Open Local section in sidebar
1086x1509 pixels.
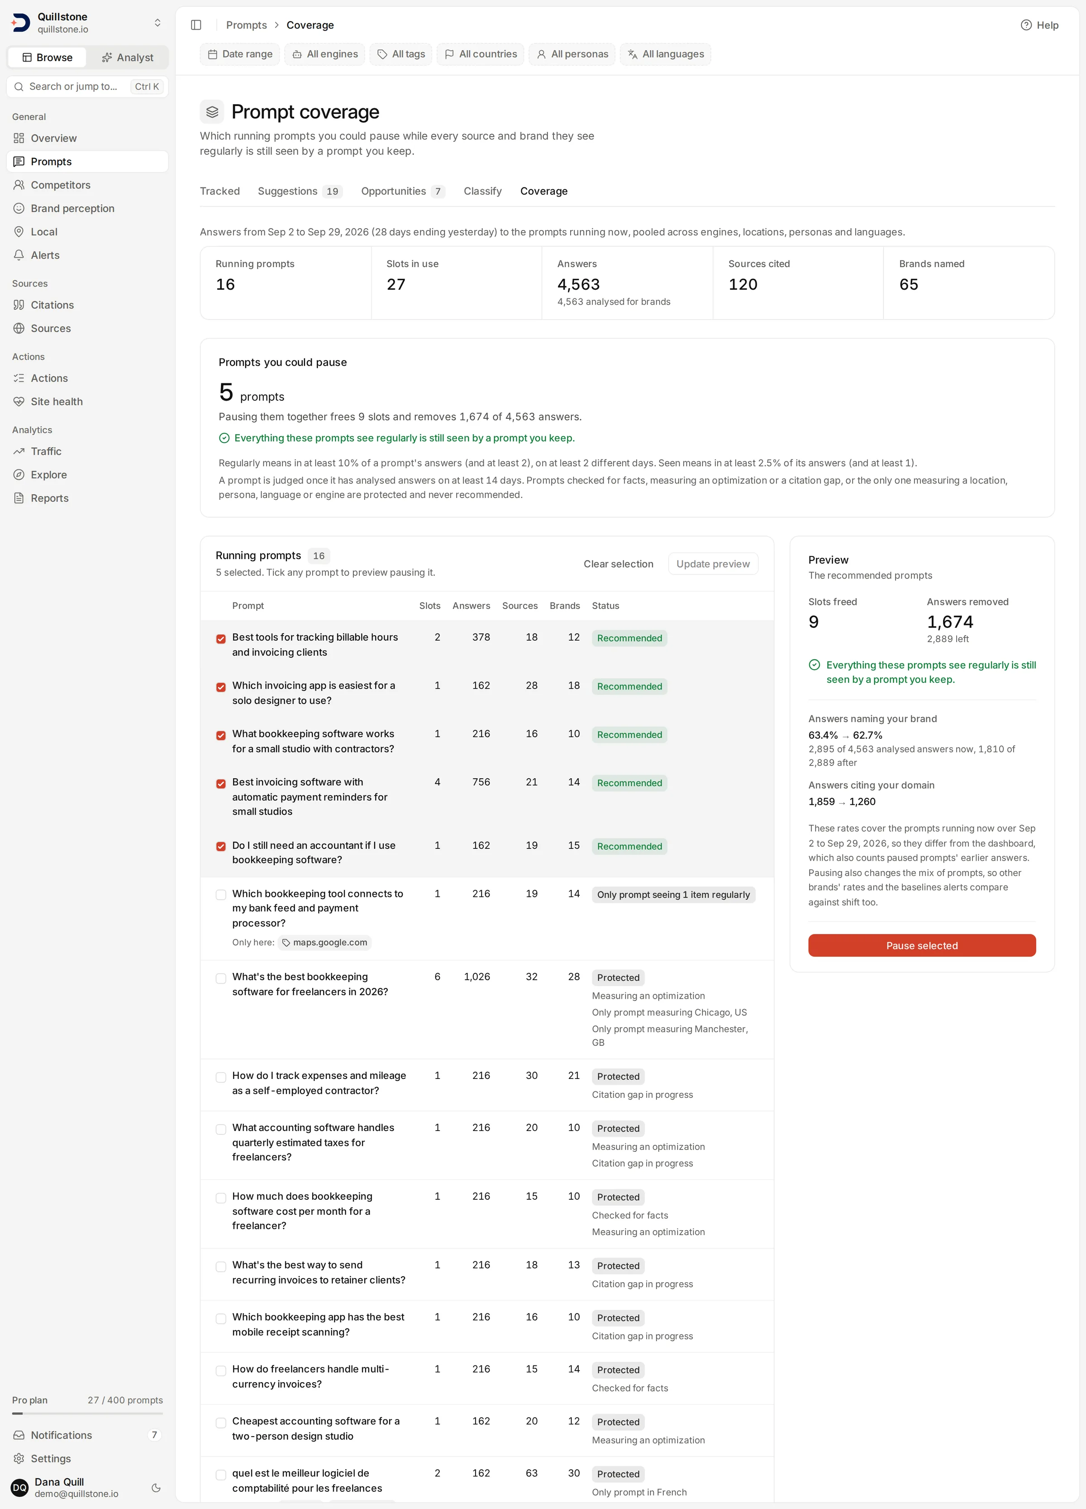click(x=87, y=231)
